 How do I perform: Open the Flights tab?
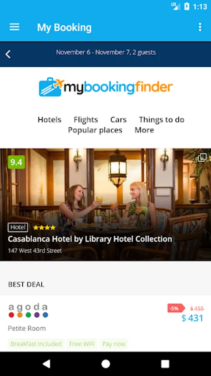click(x=85, y=119)
